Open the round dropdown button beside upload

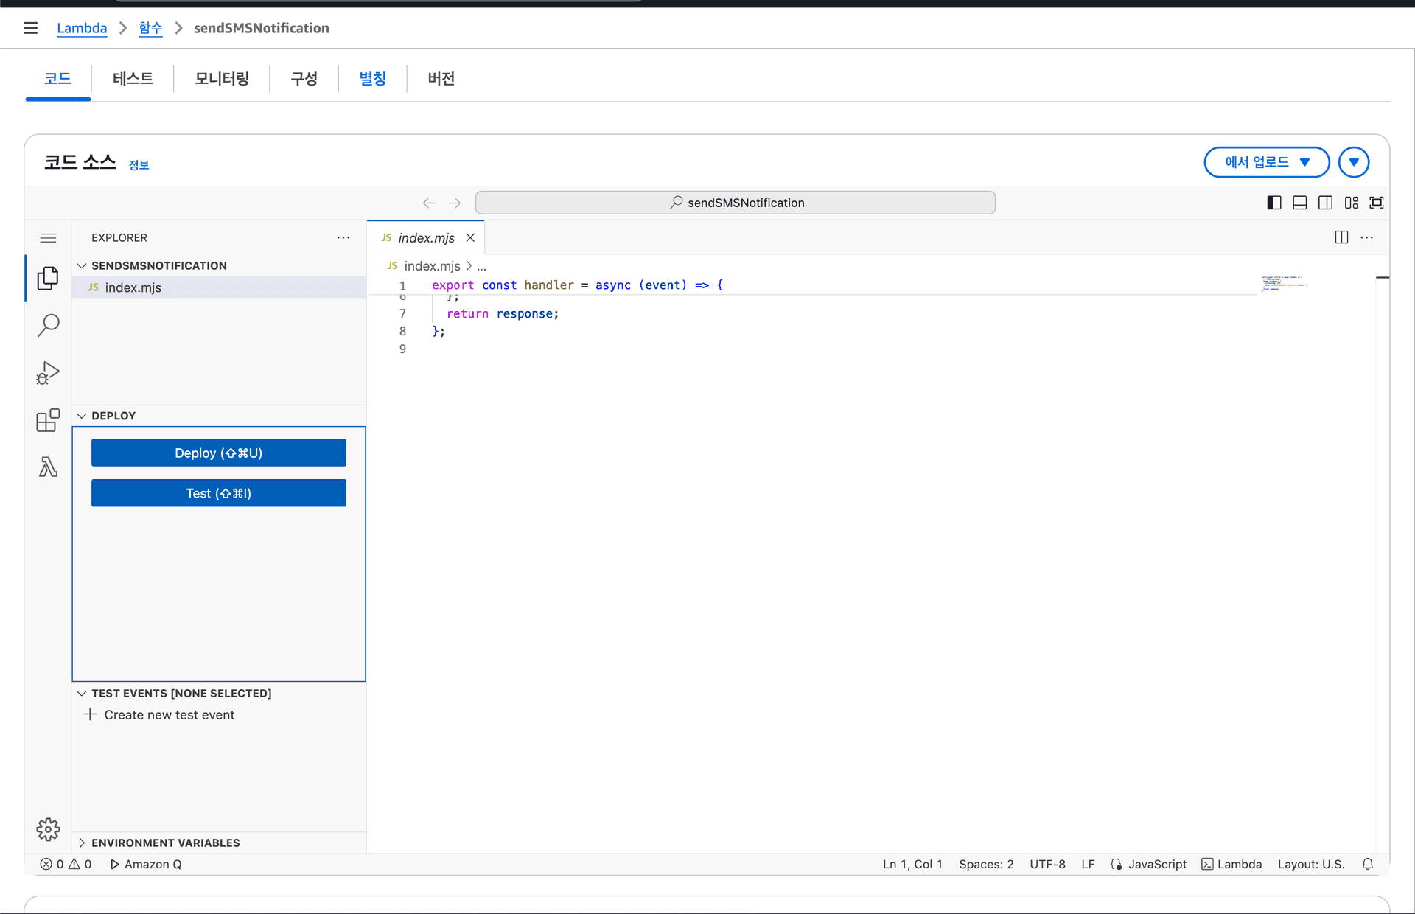point(1354,162)
